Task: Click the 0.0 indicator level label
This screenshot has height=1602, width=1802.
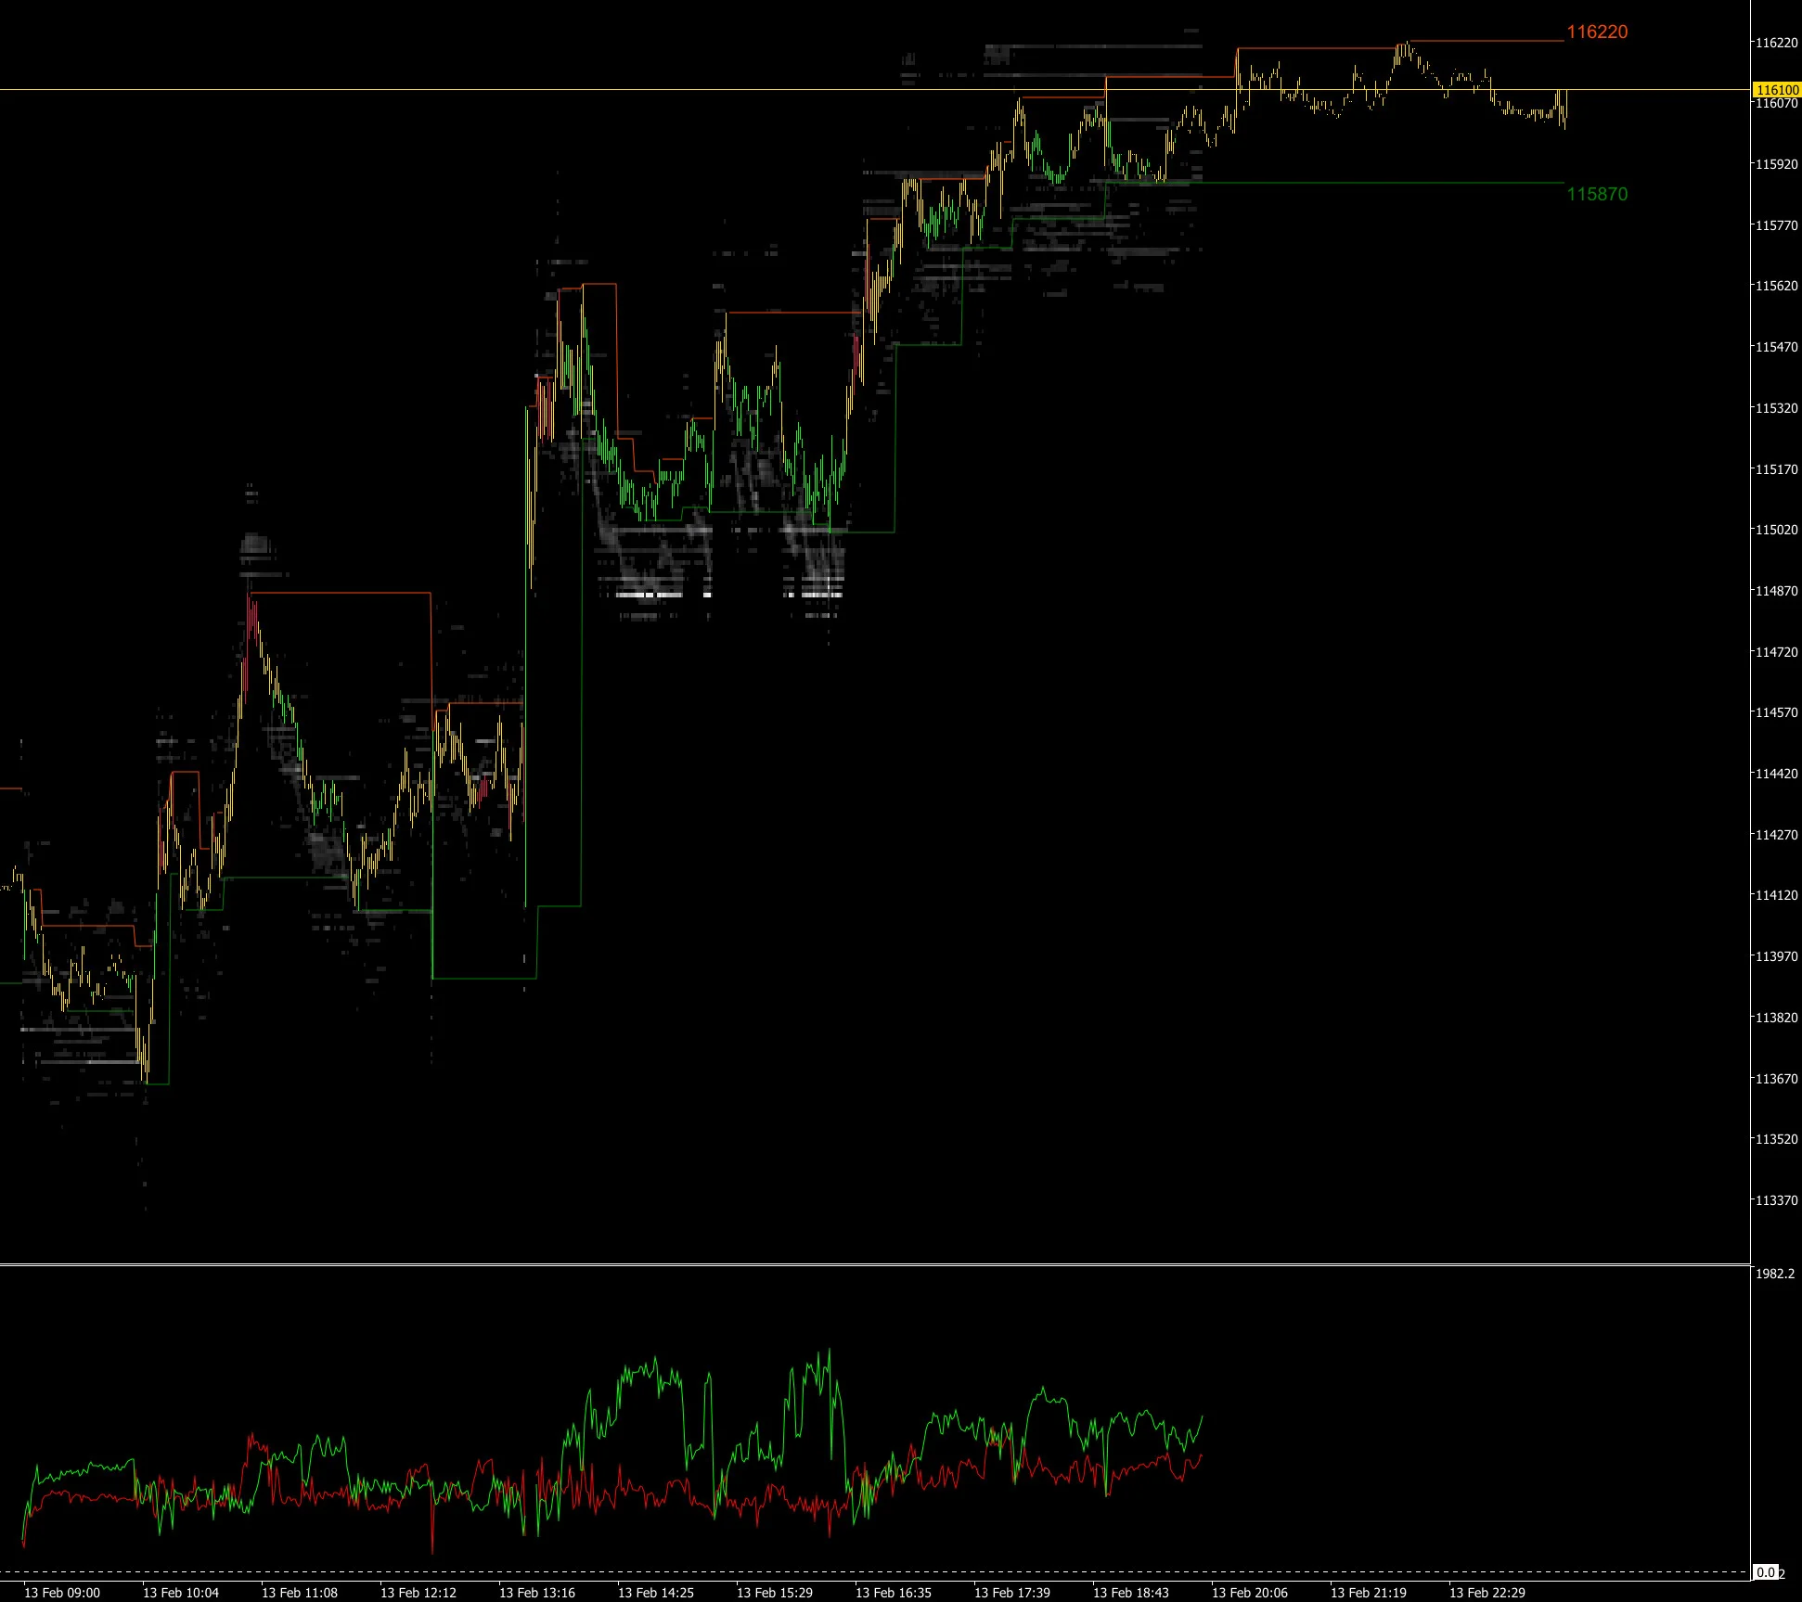Action: [1766, 1572]
